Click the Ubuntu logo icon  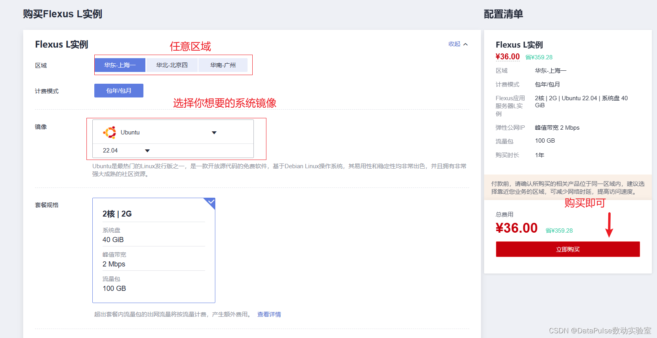tap(110, 132)
